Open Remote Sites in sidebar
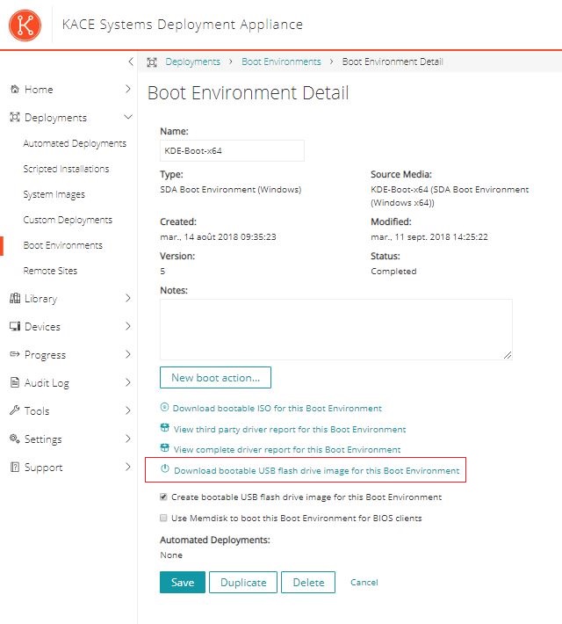This screenshot has height=624, width=562. click(x=50, y=271)
